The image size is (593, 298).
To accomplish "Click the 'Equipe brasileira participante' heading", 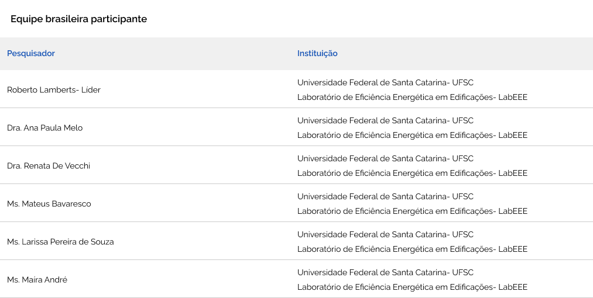I will [78, 19].
